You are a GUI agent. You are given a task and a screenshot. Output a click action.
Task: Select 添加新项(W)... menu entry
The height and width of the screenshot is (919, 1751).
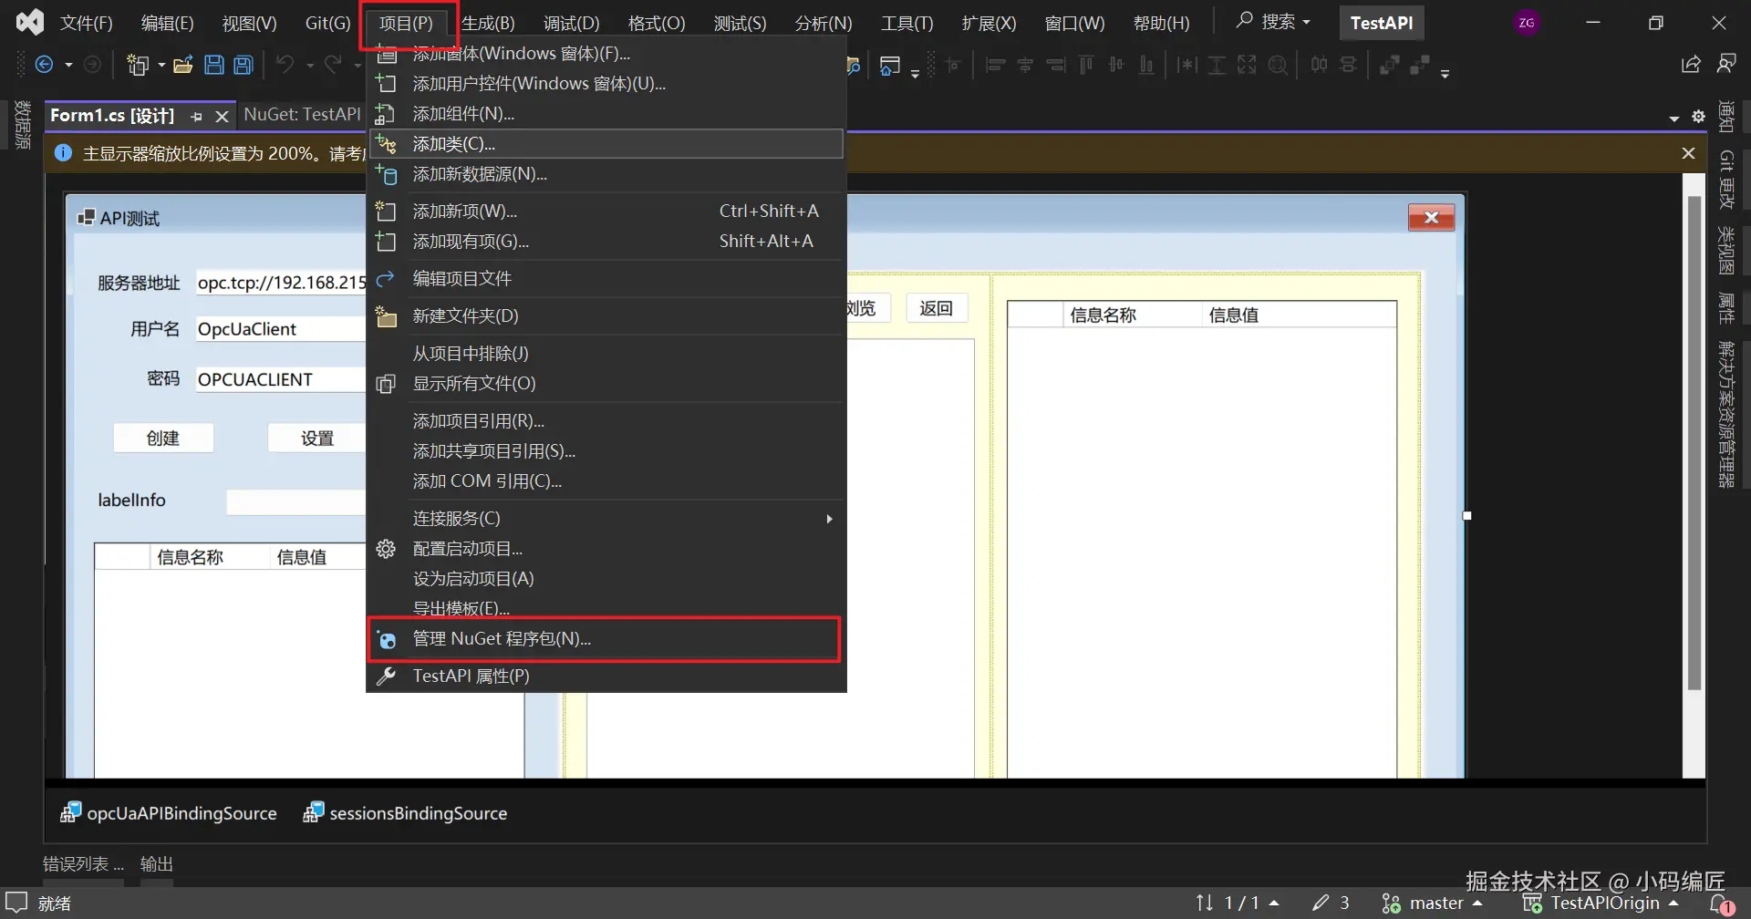click(x=606, y=212)
